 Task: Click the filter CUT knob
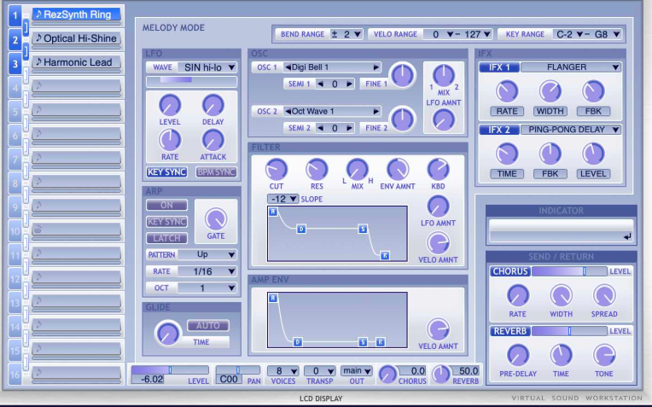277,169
